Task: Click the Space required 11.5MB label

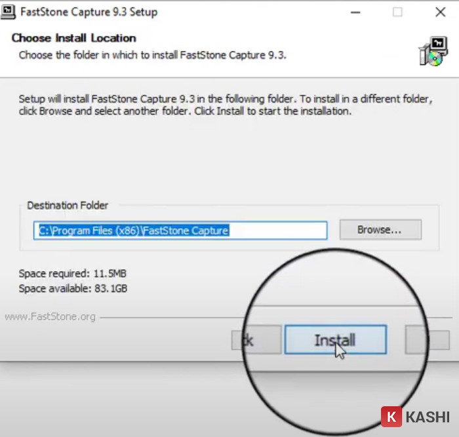Action: point(72,273)
